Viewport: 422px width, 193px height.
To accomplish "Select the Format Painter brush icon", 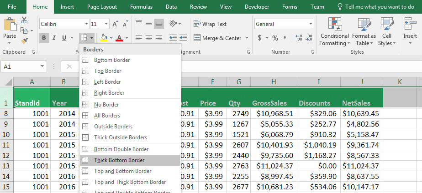I will click(24, 41).
